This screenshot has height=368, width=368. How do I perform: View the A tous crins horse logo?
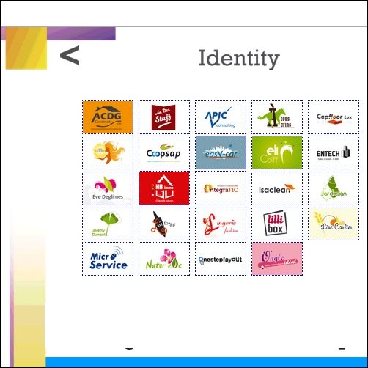click(277, 117)
